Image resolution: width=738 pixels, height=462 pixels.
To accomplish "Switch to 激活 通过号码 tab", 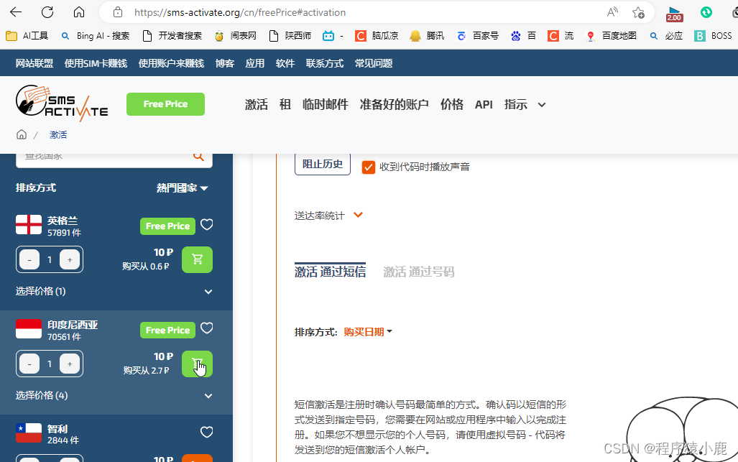I will click(418, 272).
